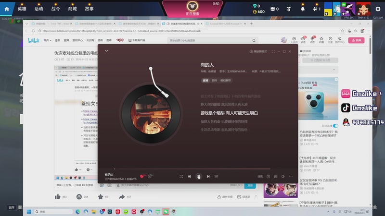
Task: Open the player's more options ellipsis
Action: [291, 176]
